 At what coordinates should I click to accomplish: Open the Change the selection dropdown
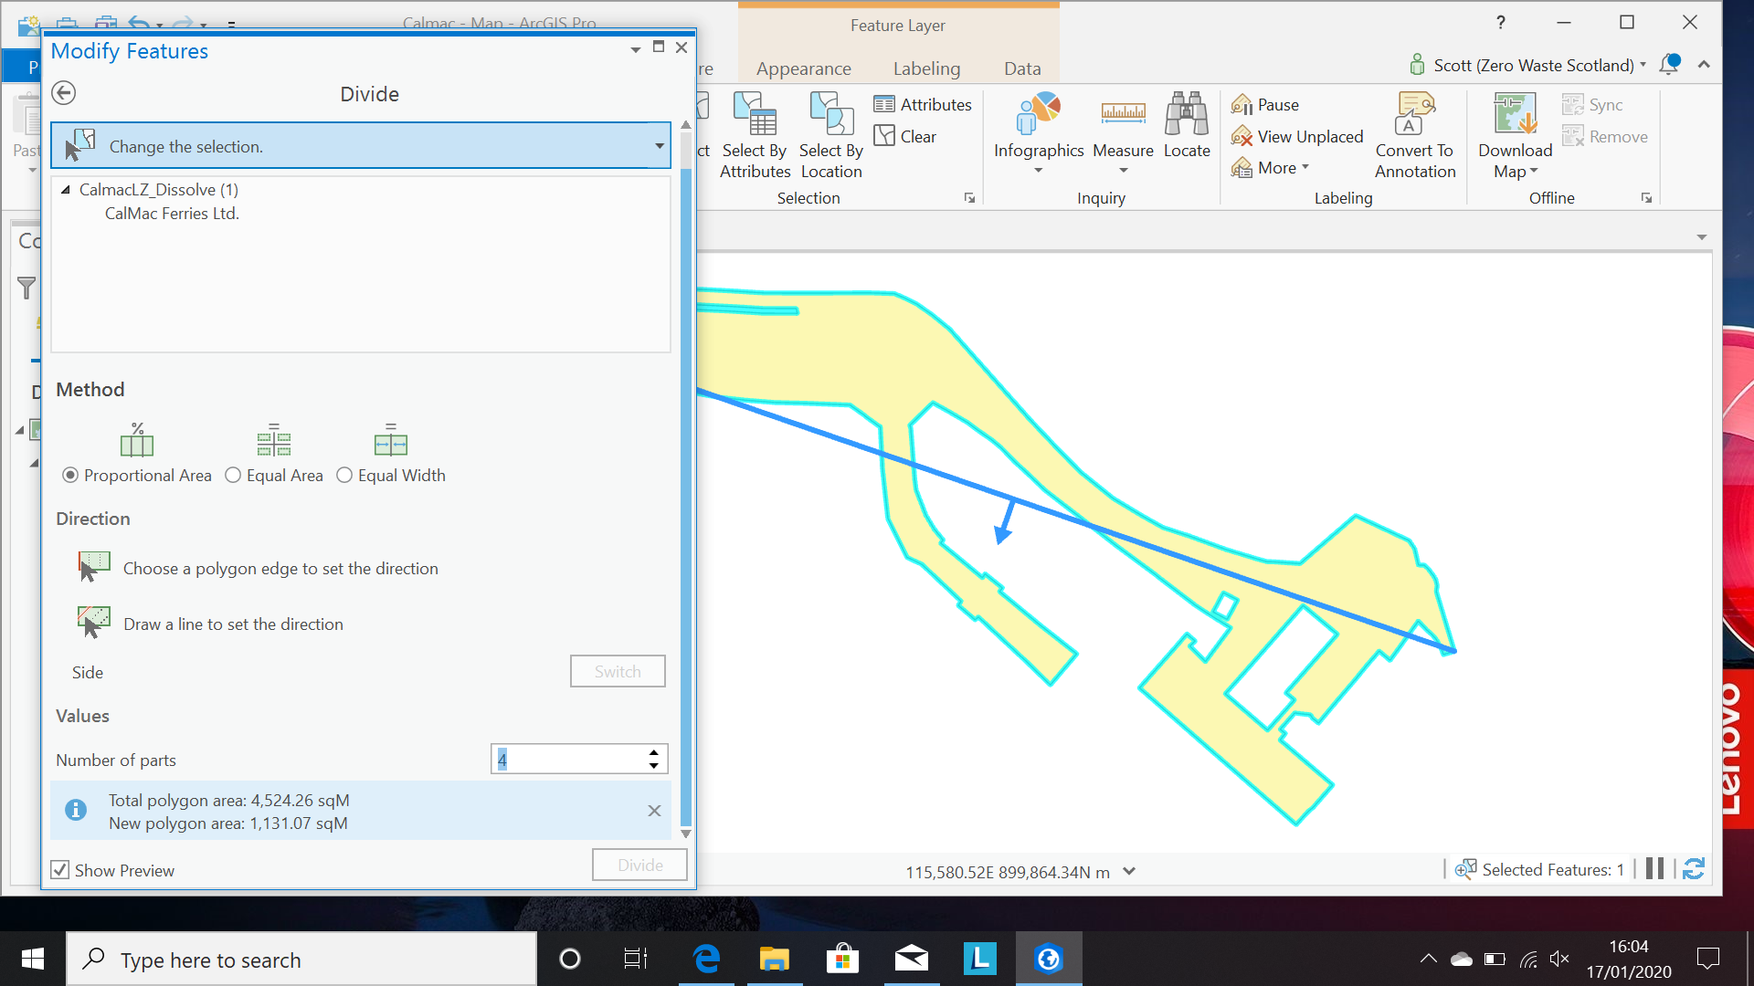click(660, 145)
